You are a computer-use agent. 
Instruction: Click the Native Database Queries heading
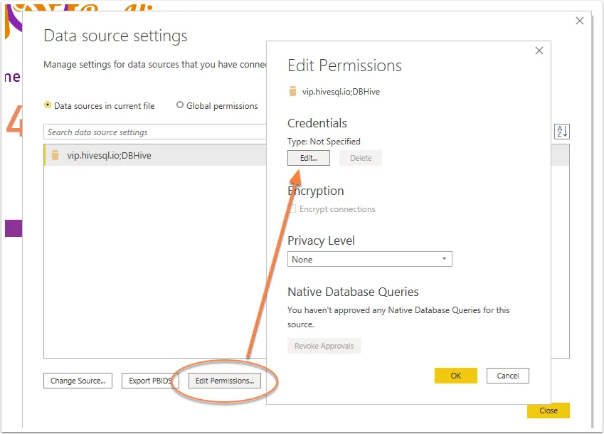[x=354, y=292]
